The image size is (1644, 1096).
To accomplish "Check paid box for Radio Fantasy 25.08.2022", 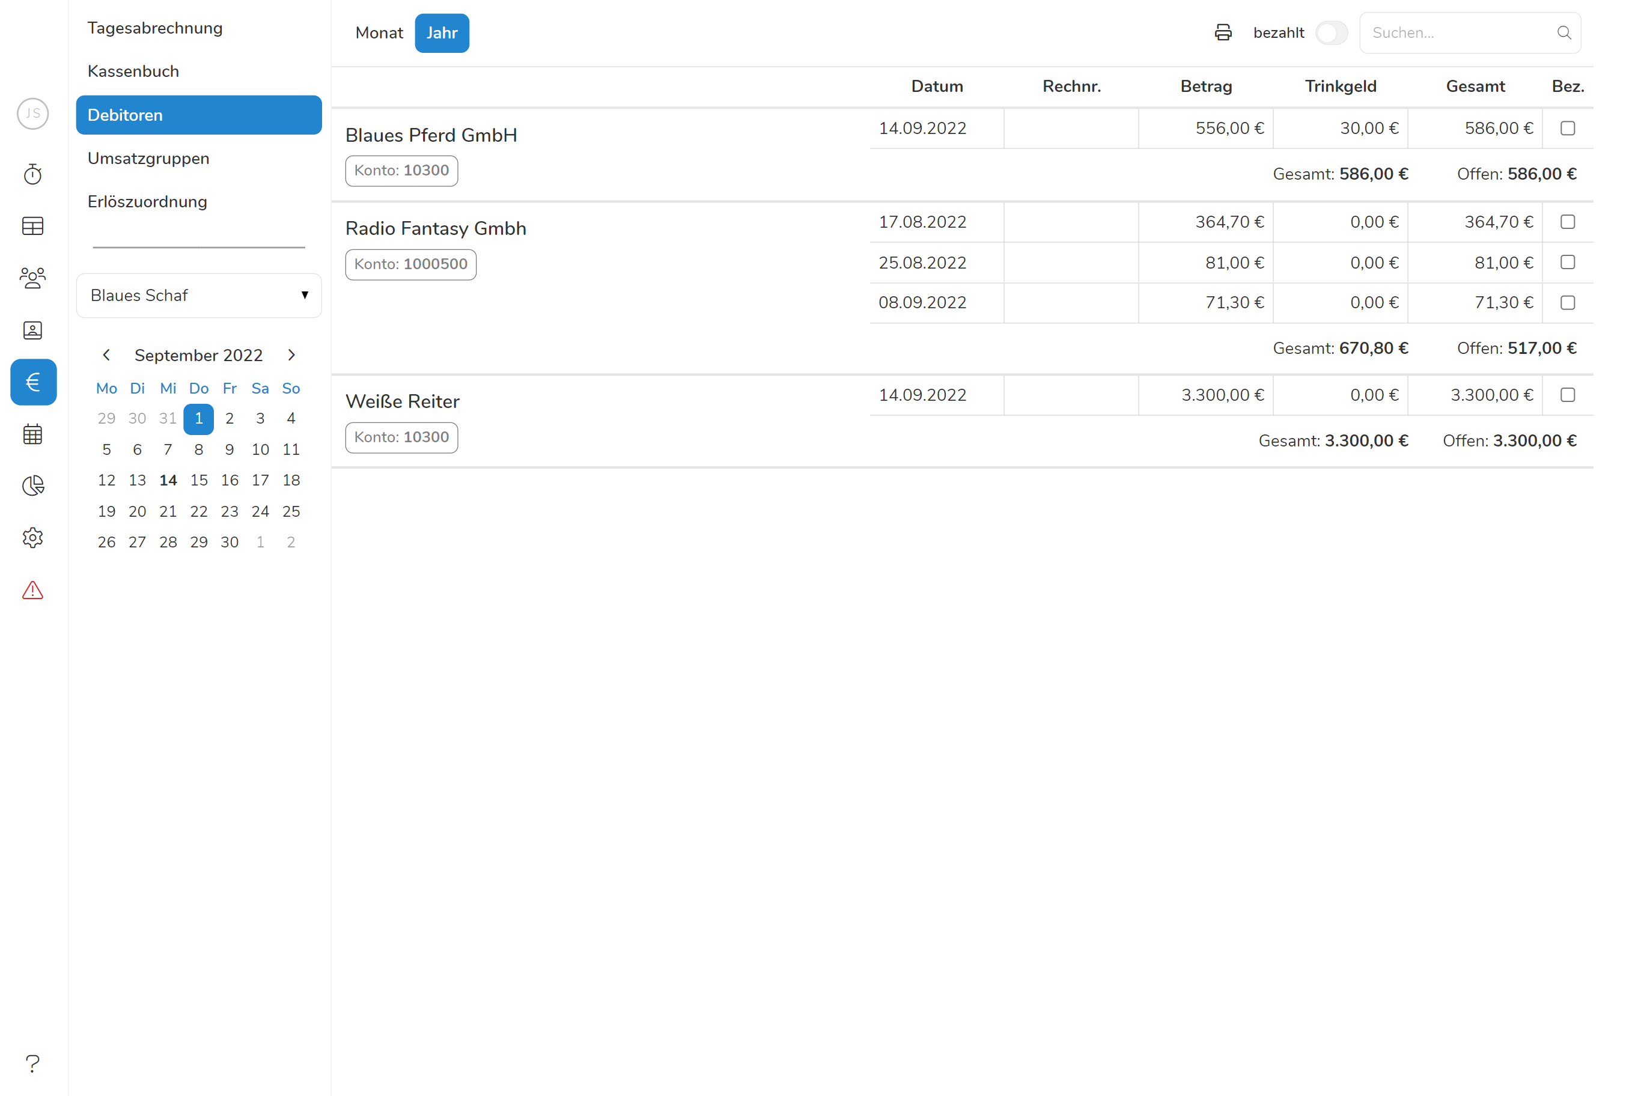I will pos(1567,262).
